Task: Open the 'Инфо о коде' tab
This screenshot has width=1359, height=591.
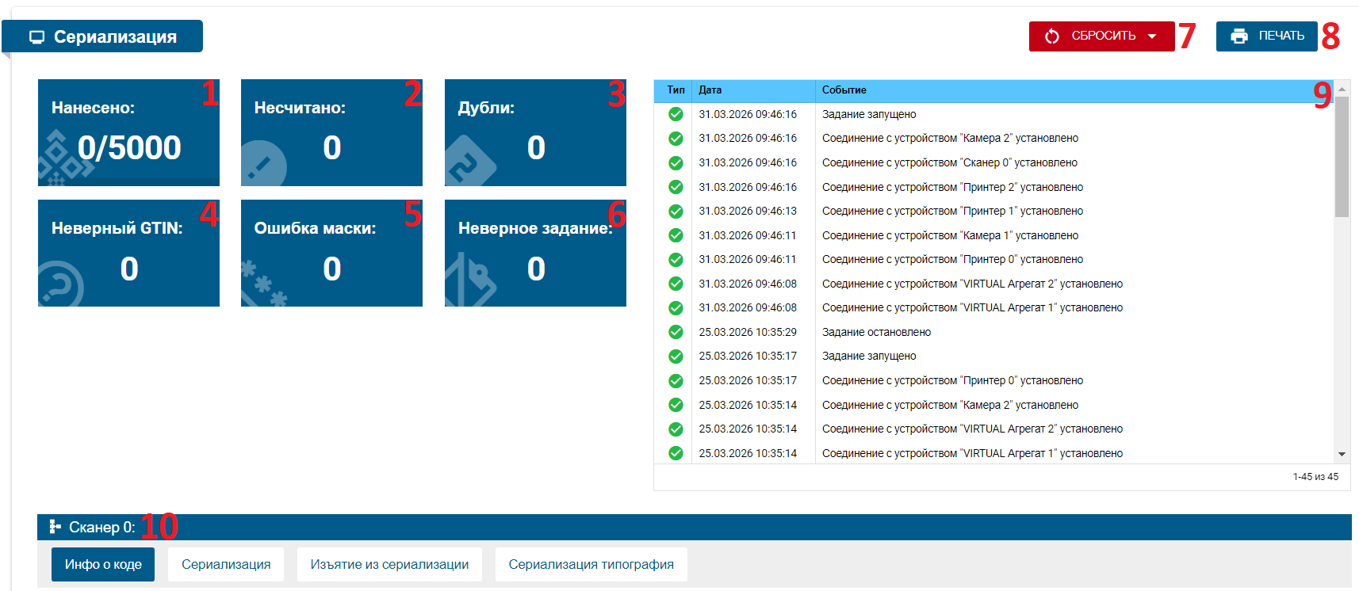Action: (103, 565)
